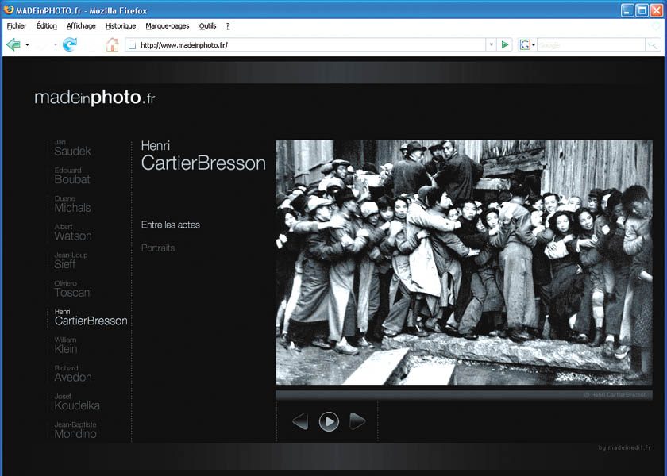Open the ? help menu
Screen dimensions: 667x476
pos(228,26)
